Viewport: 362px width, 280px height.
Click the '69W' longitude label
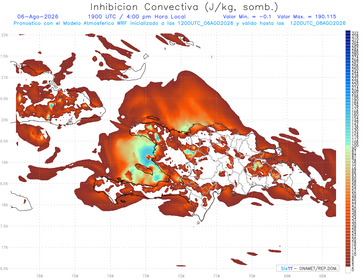click(287, 276)
